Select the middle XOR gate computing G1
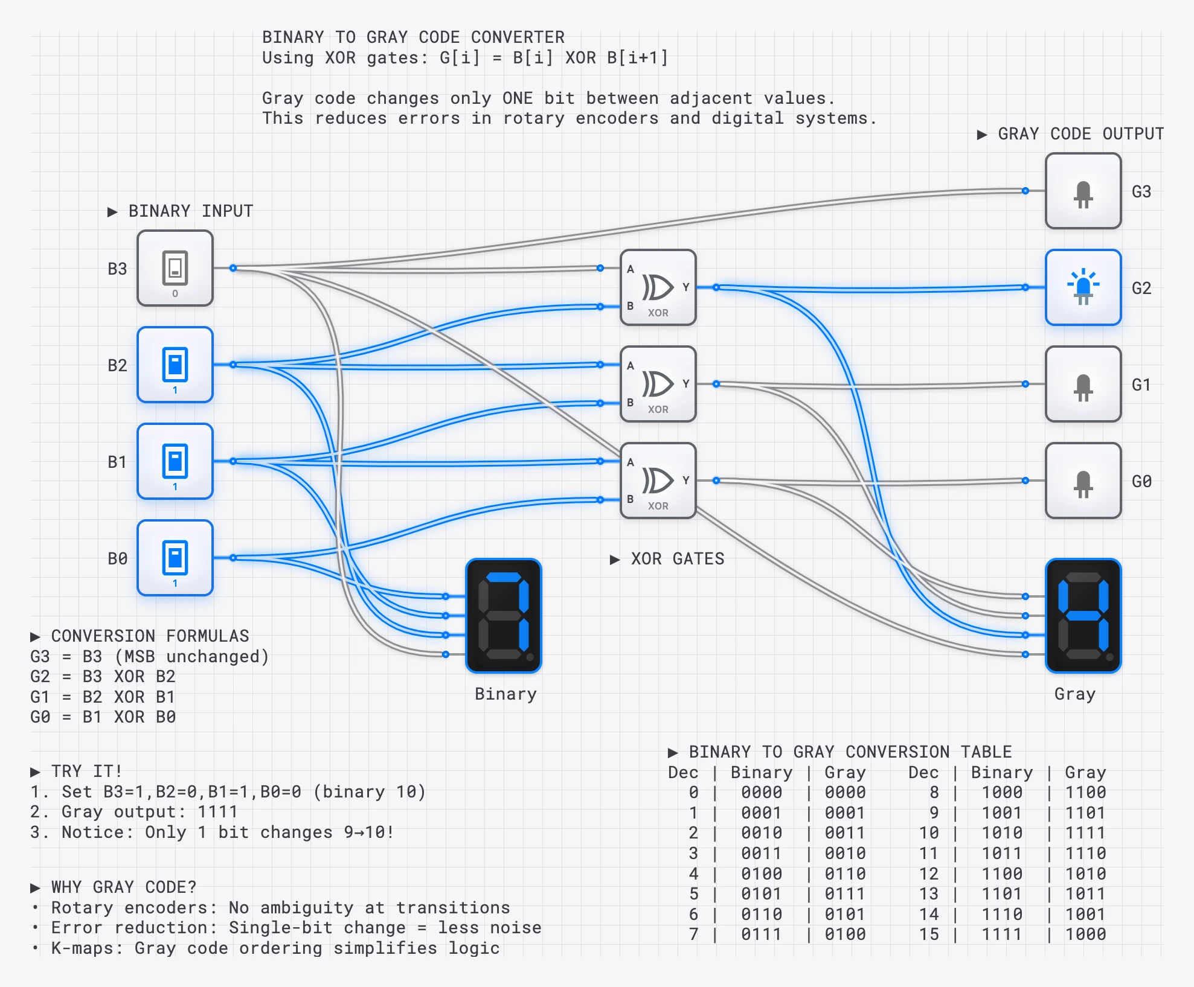This screenshot has width=1194, height=987. click(x=658, y=385)
